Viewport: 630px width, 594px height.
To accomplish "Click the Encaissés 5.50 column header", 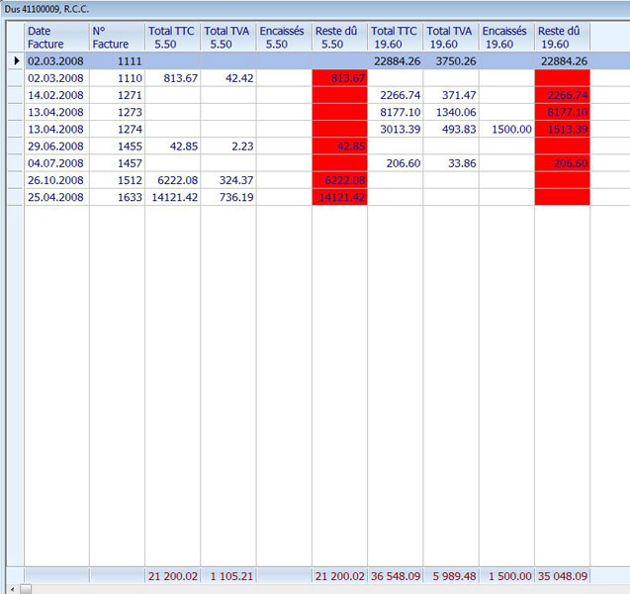I will click(x=284, y=38).
